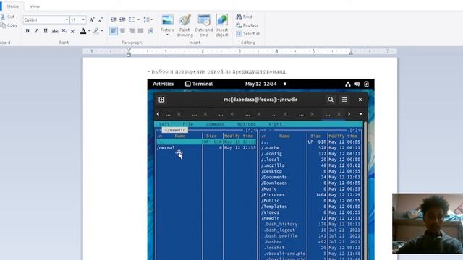The image size is (463, 260).
Task: Expand line spacing dropdown arrow
Action: [152, 19]
